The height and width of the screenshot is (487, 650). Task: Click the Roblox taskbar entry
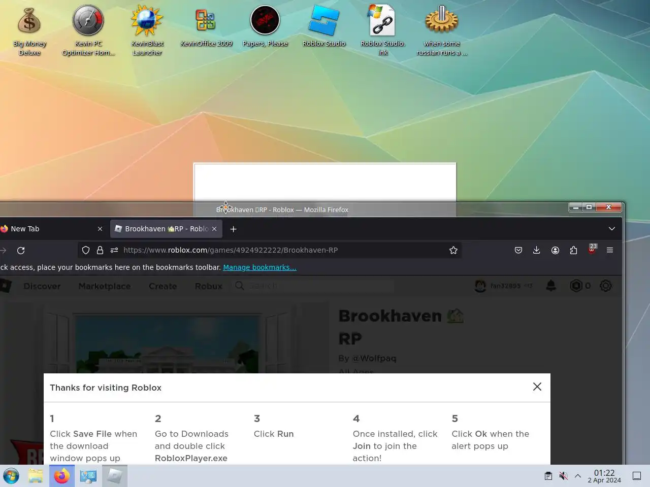pos(115,476)
